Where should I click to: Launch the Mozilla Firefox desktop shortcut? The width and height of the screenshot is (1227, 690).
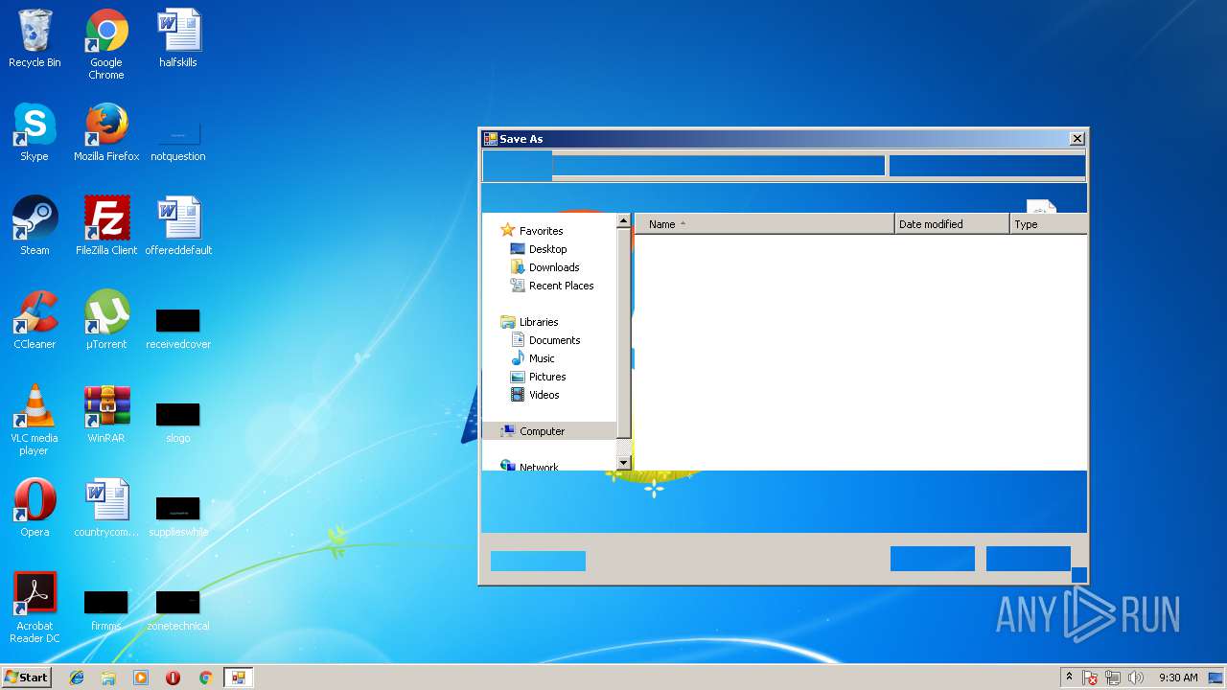106,132
